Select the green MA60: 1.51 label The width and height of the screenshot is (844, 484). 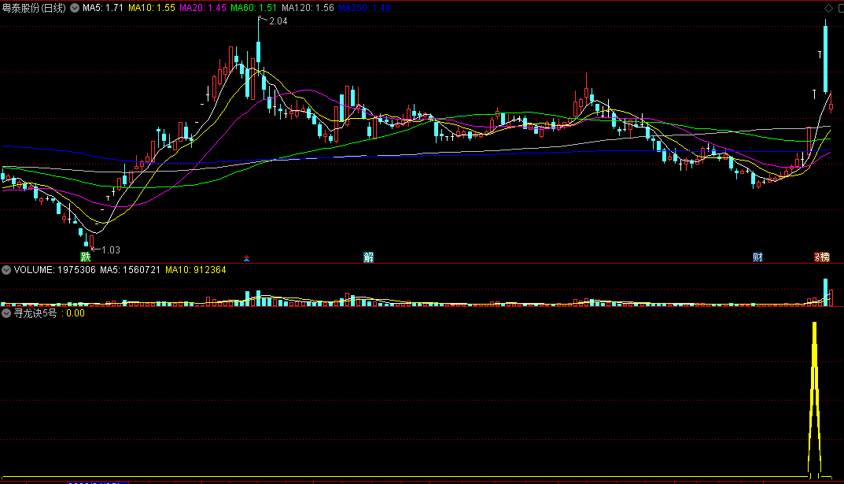click(x=253, y=8)
